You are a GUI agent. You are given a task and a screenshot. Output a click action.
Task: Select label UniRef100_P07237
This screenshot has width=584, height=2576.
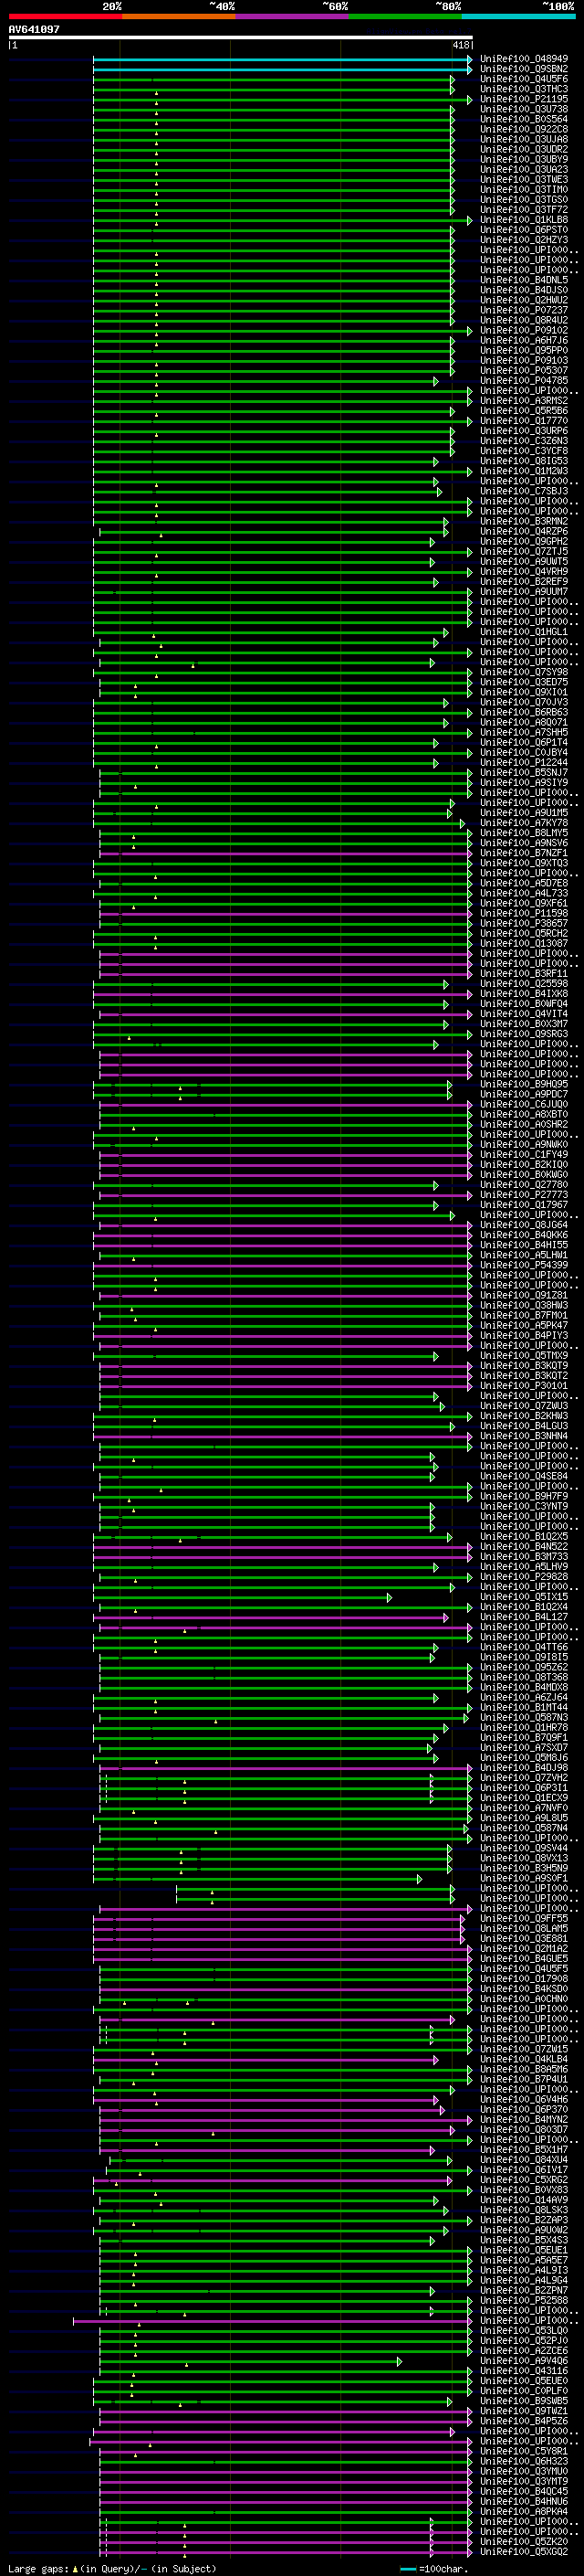(x=524, y=310)
